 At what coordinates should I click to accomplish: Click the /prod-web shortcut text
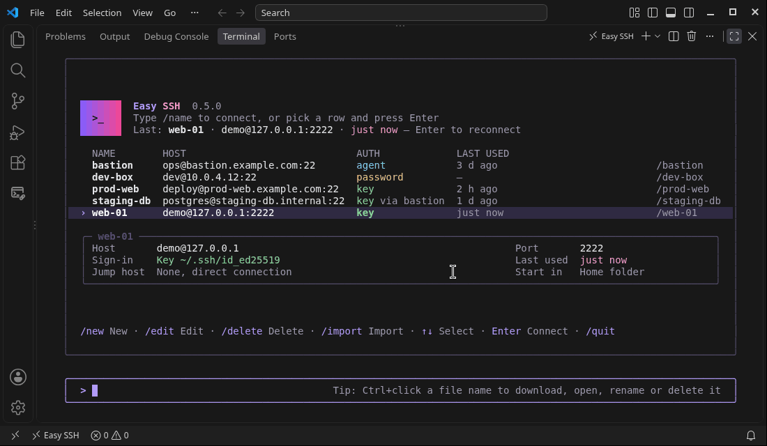[x=683, y=189]
